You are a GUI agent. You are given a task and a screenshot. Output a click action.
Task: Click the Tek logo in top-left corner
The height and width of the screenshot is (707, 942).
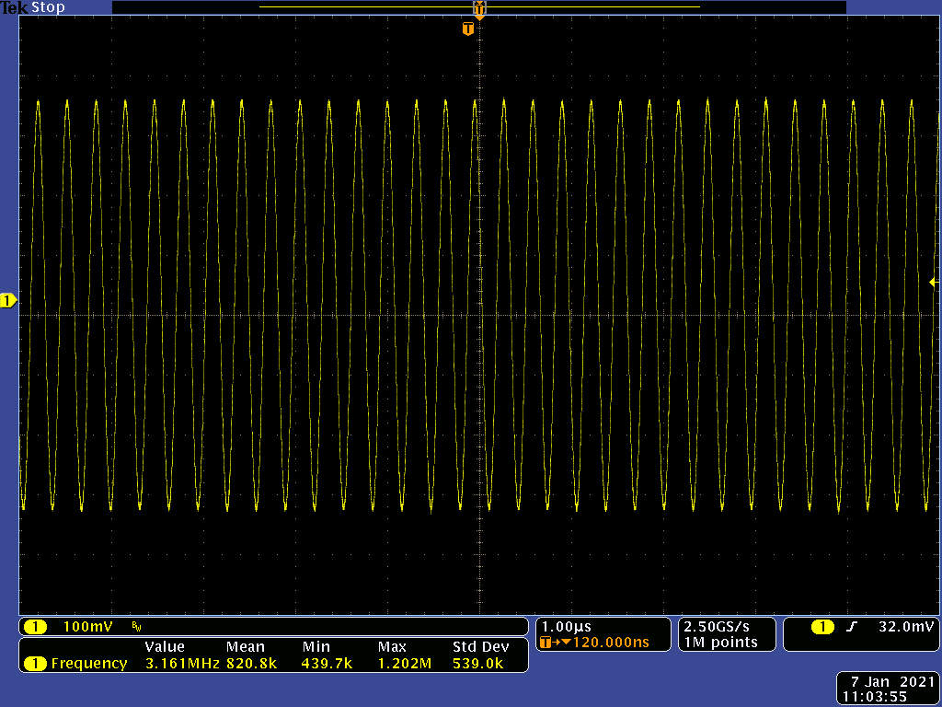(14, 7)
